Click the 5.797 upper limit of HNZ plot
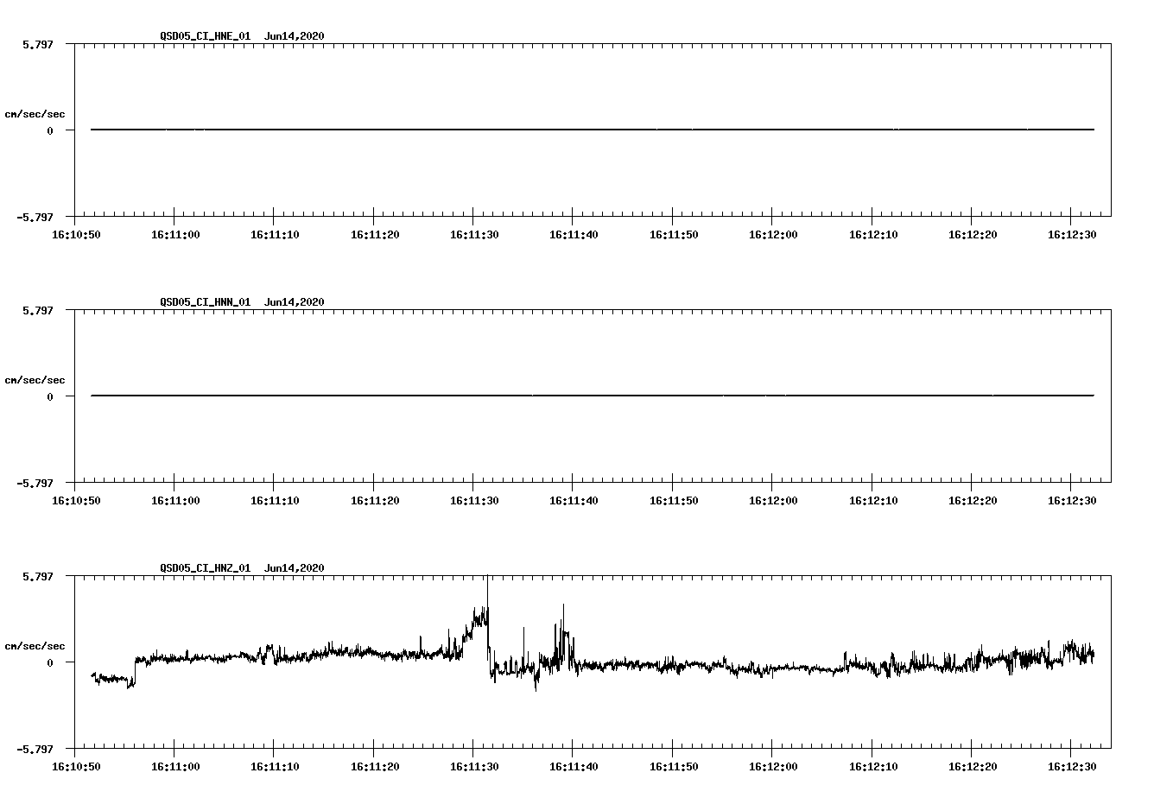The width and height of the screenshot is (1173, 798). click(x=37, y=576)
